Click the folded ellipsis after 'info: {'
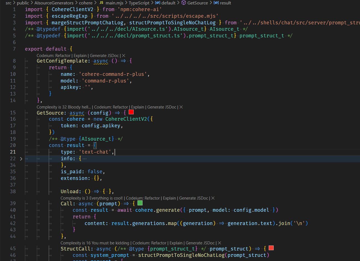Viewport: 360px width, 261px height. point(85,159)
